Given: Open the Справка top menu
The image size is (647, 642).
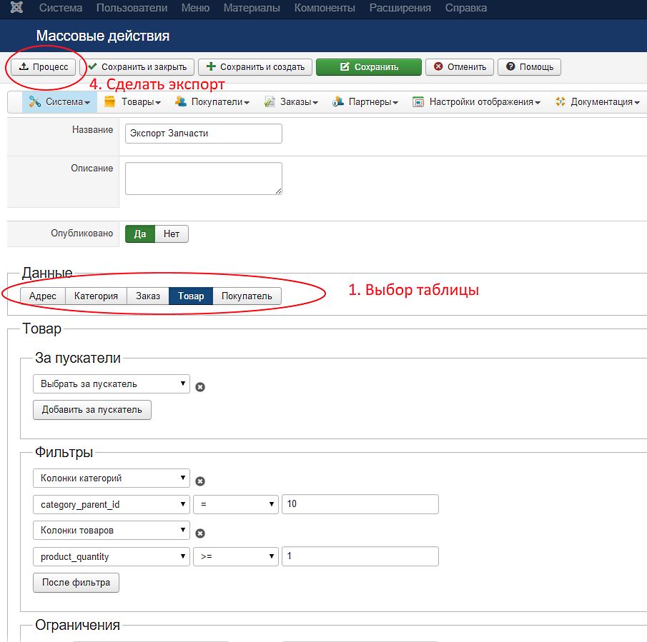Looking at the screenshot, I should pyautogui.click(x=466, y=8).
